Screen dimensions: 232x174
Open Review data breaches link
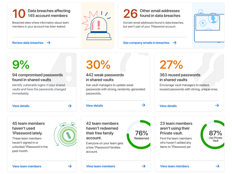coord(28,43)
